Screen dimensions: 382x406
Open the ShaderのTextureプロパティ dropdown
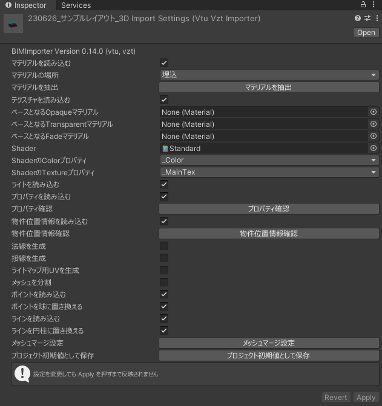coord(269,172)
